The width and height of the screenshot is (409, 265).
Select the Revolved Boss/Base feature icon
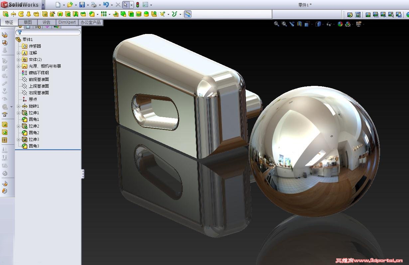tap(13, 14)
